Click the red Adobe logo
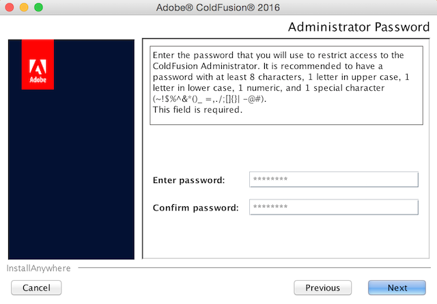The image size is (437, 304). (38, 64)
